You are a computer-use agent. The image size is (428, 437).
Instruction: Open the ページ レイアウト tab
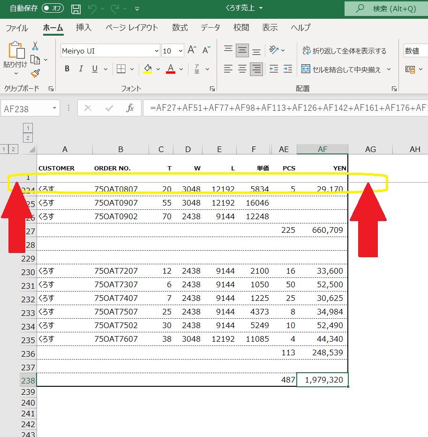[x=132, y=27]
